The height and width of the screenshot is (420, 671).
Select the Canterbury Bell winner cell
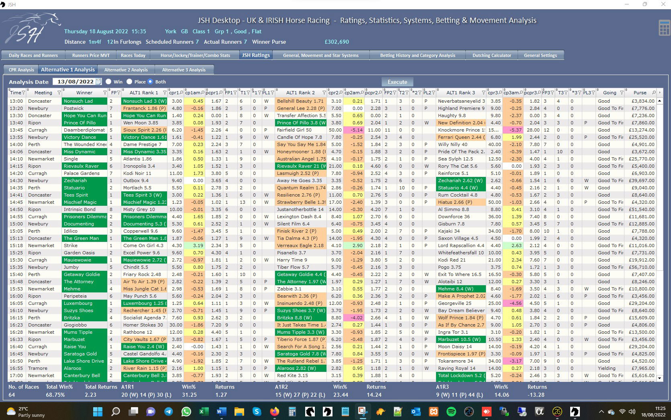(x=85, y=375)
